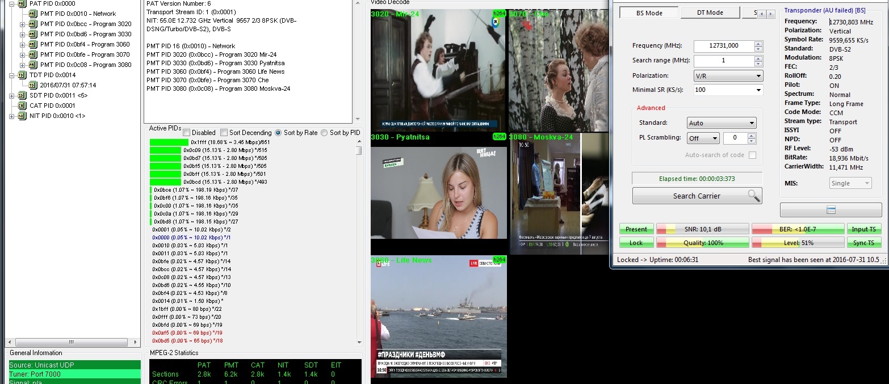Click the Input TS button
This screenshot has width=889, height=384.
tap(864, 229)
